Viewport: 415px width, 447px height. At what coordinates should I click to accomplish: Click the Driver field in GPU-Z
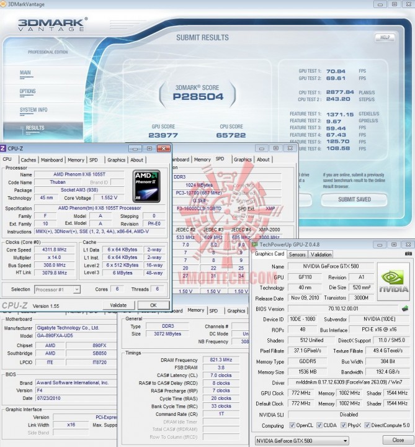(349, 382)
